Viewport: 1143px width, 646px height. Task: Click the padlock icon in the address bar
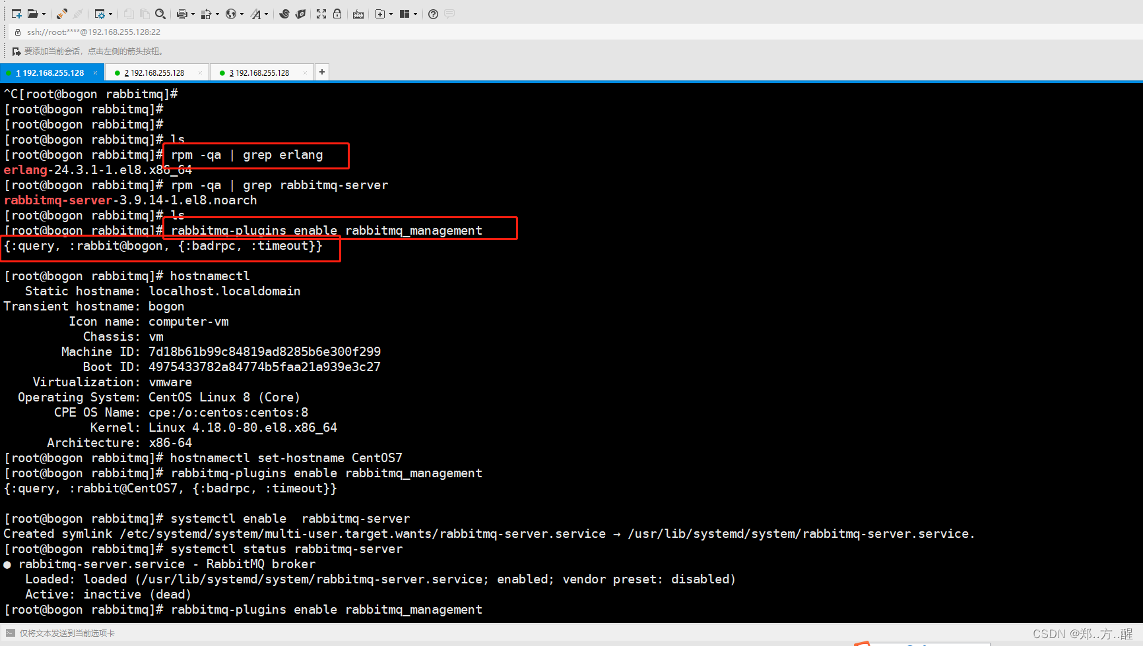(17, 32)
